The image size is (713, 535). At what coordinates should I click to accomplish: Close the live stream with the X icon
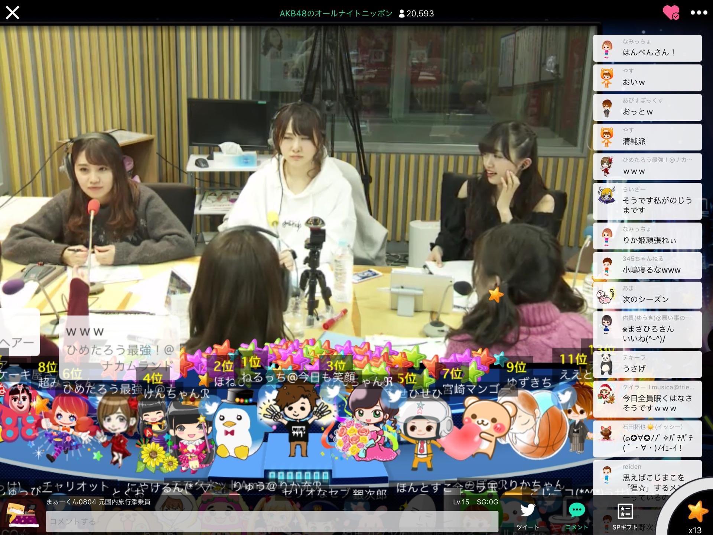coord(12,13)
